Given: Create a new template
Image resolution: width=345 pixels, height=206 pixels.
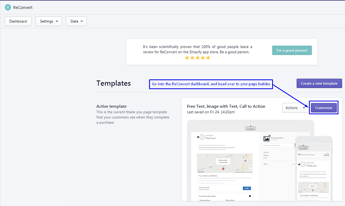Looking at the screenshot, I should click(319, 84).
